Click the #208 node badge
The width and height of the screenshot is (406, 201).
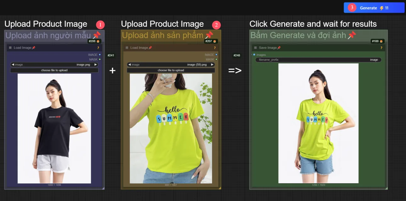pos(94,41)
